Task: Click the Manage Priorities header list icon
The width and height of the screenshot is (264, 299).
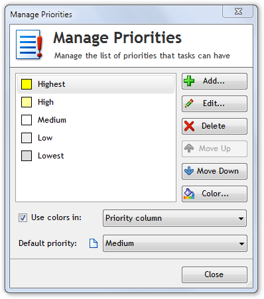Action: pyautogui.click(x=29, y=44)
